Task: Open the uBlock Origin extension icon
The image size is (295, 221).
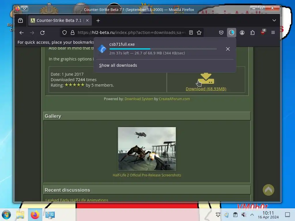Action: 263,32
